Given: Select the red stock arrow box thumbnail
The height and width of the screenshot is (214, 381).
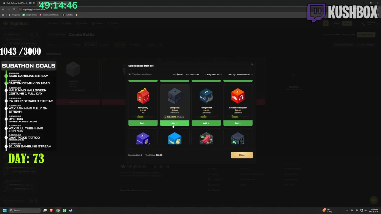Looking at the screenshot, I should (206, 139).
